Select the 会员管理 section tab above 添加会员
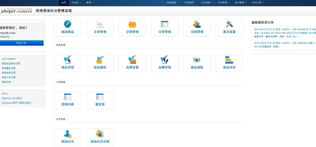This screenshot has width=316, height=147. tap(60, 119)
